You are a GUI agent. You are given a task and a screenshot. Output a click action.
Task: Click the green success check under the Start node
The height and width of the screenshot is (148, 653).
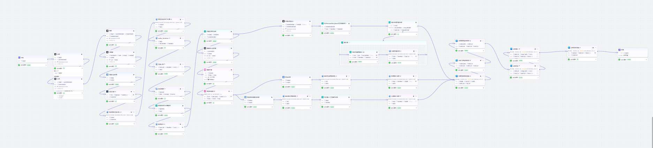pyautogui.click(x=20, y=65)
